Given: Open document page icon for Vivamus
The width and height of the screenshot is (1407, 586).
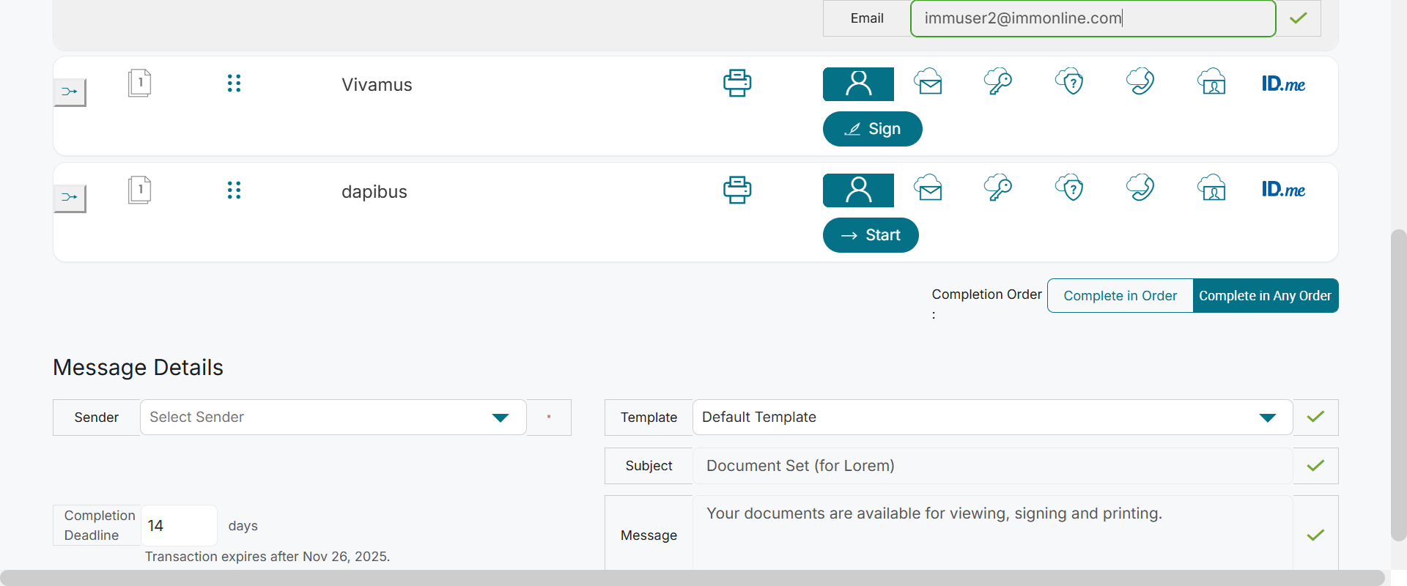Looking at the screenshot, I should pos(139,83).
